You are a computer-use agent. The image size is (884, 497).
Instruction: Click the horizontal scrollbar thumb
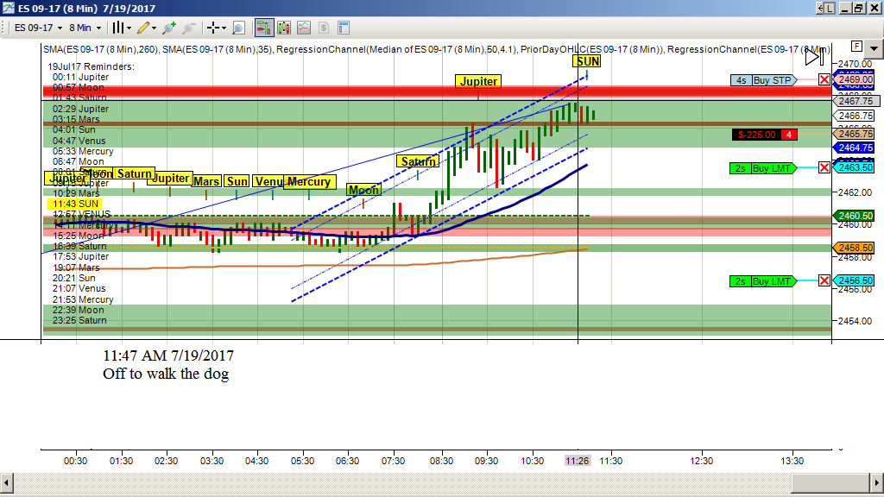(831, 483)
